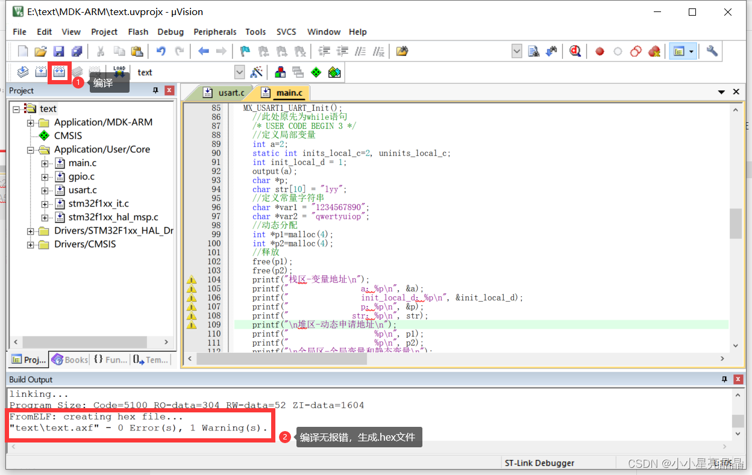This screenshot has height=475, width=752.
Task: Switch to the usart.c editor tab
Action: (x=224, y=93)
